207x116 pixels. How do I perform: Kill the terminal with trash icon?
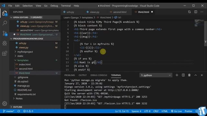[189, 75]
